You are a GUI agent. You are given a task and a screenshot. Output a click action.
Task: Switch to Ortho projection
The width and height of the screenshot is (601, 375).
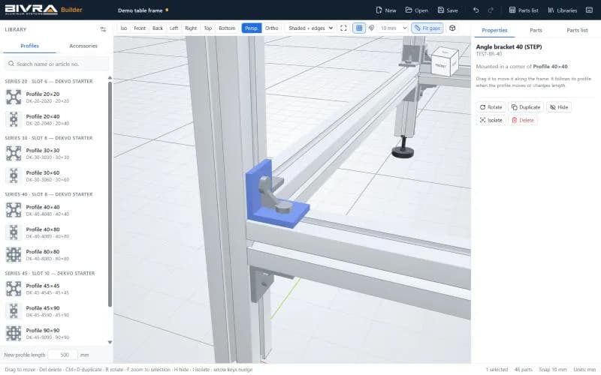[272, 28]
